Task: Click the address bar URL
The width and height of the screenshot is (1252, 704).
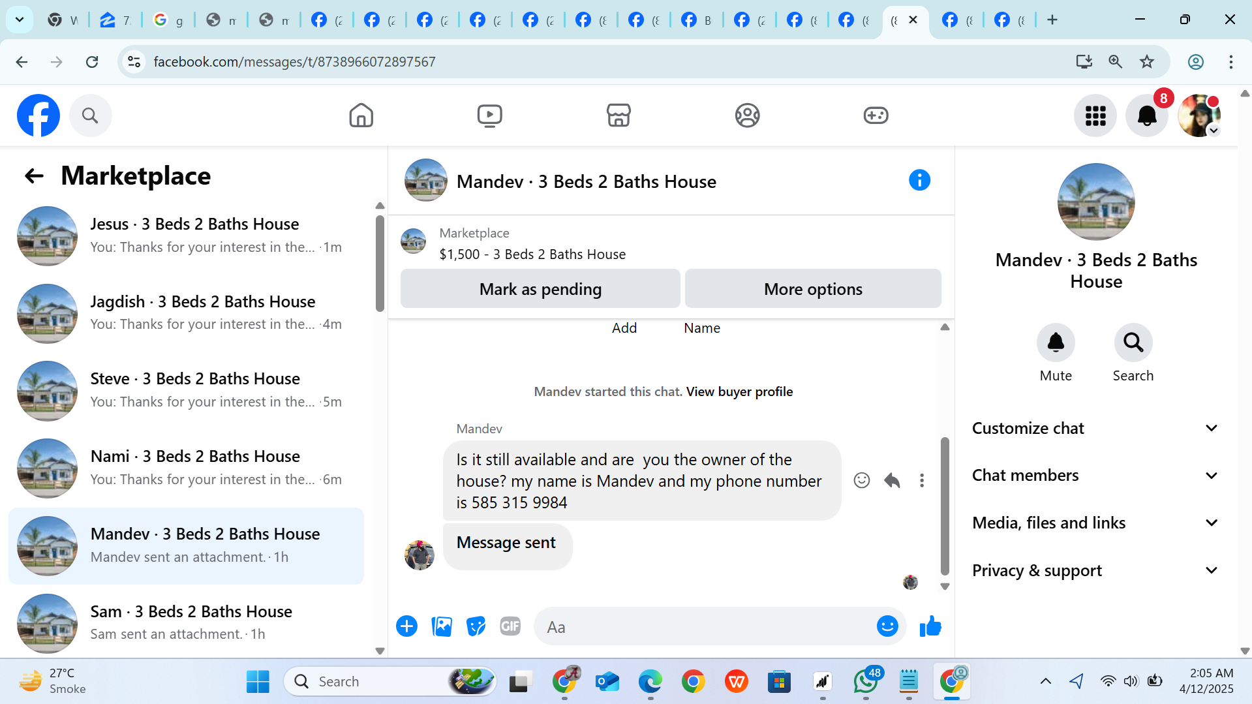Action: [294, 62]
